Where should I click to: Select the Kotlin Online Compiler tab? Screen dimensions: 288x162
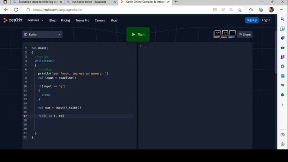pyautogui.click(x=145, y=2)
